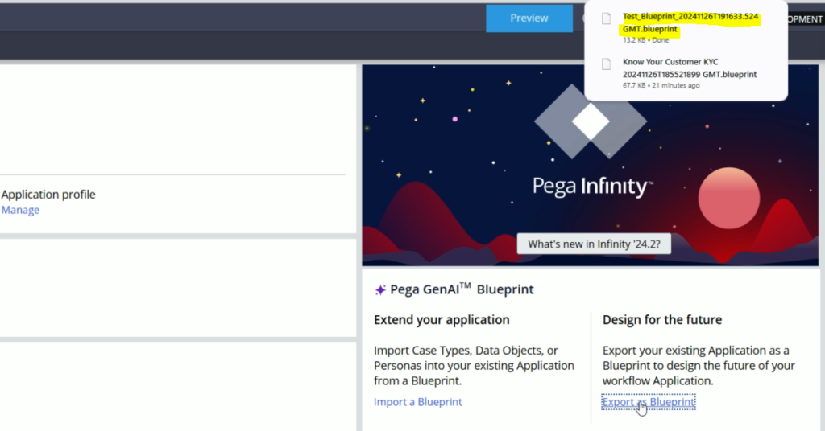Screen dimensions: 825x431
Task: Click the file icon beside Test_Blueprint download
Action: [606, 18]
